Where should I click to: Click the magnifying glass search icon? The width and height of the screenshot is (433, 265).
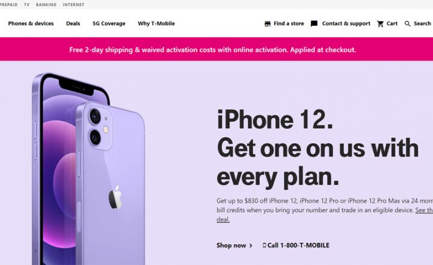click(x=407, y=23)
